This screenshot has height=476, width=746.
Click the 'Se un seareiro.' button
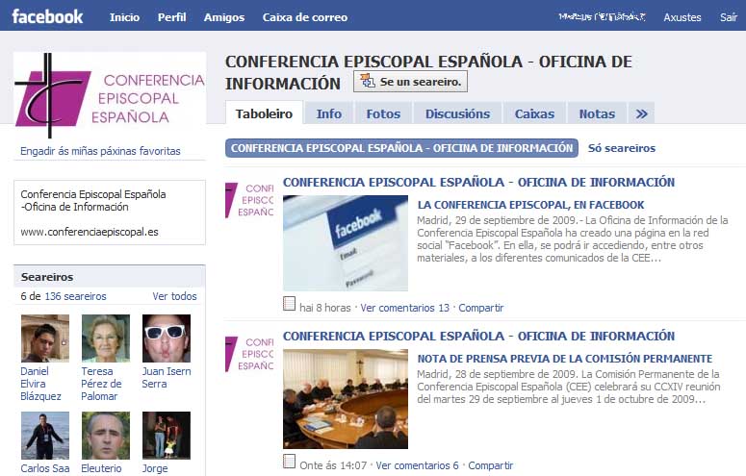click(411, 82)
